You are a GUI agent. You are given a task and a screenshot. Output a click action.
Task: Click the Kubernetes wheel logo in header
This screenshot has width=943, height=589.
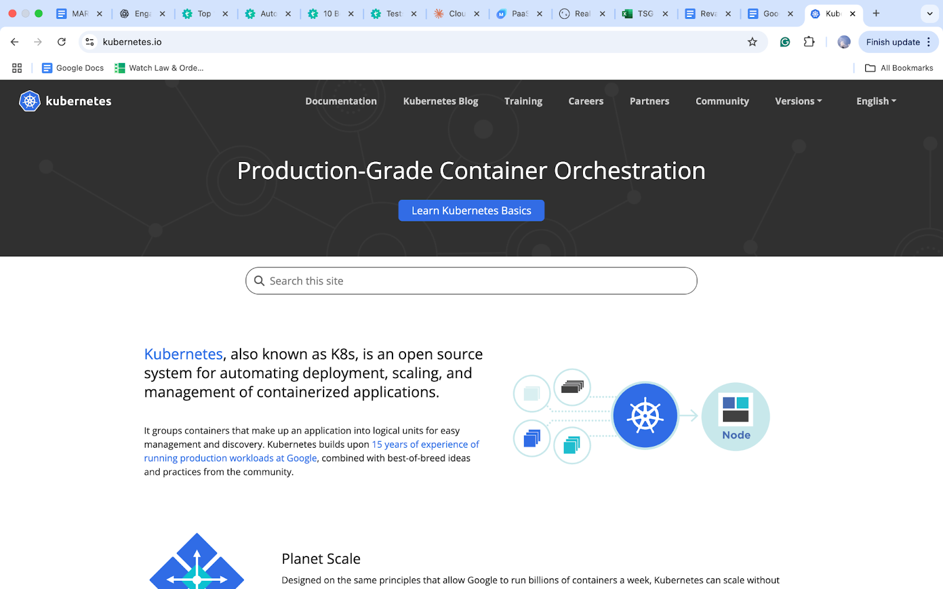tap(29, 101)
